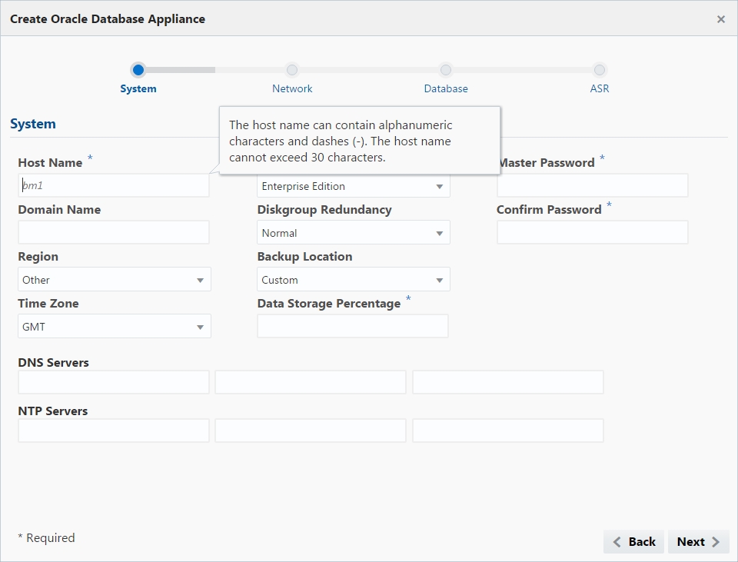738x562 pixels.
Task: Close the Create Oracle Database Appliance dialog
Action: tap(720, 19)
